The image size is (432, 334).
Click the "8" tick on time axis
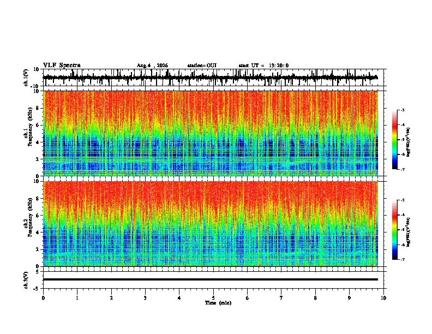pos(315,298)
